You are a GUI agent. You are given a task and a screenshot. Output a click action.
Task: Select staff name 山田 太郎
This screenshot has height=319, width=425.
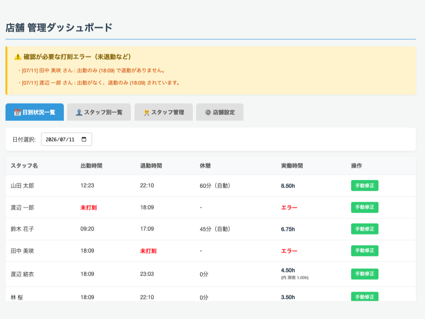[x=22, y=186]
